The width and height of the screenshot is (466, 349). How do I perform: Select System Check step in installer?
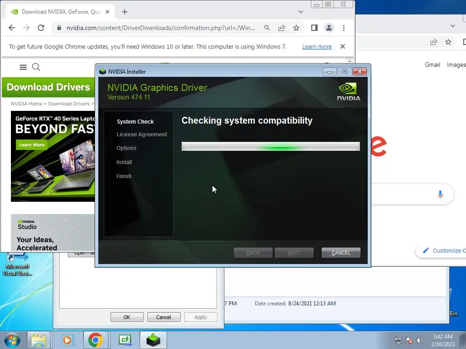[x=135, y=122]
